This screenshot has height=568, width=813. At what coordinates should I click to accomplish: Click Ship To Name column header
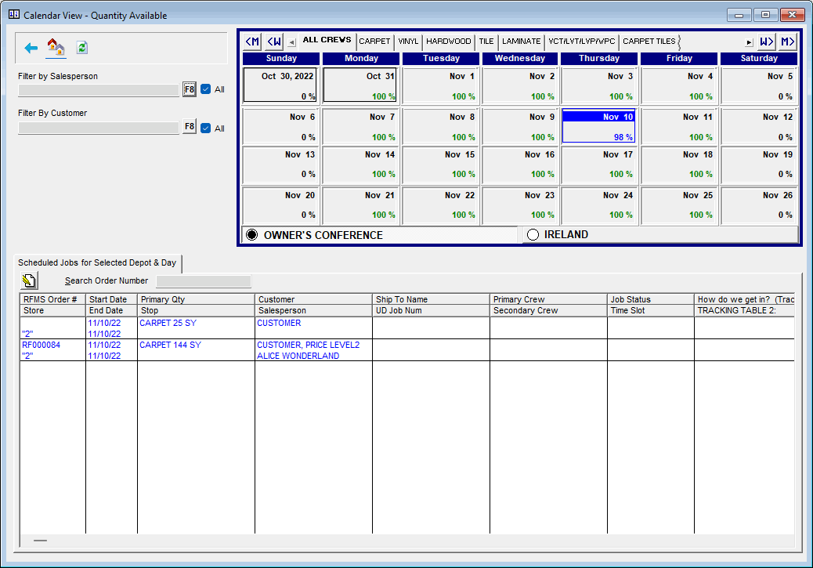tap(430, 299)
